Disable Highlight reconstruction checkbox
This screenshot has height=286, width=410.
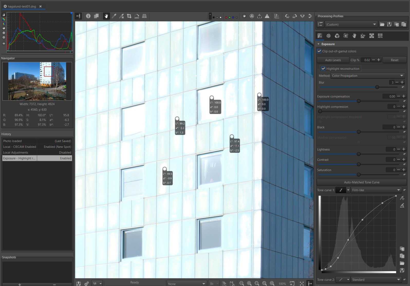point(323,69)
